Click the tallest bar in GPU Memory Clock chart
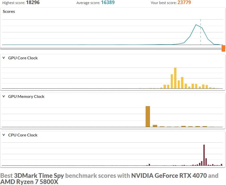Image resolution: width=226 pixels, height=185 pixels. pyautogui.click(x=148, y=116)
